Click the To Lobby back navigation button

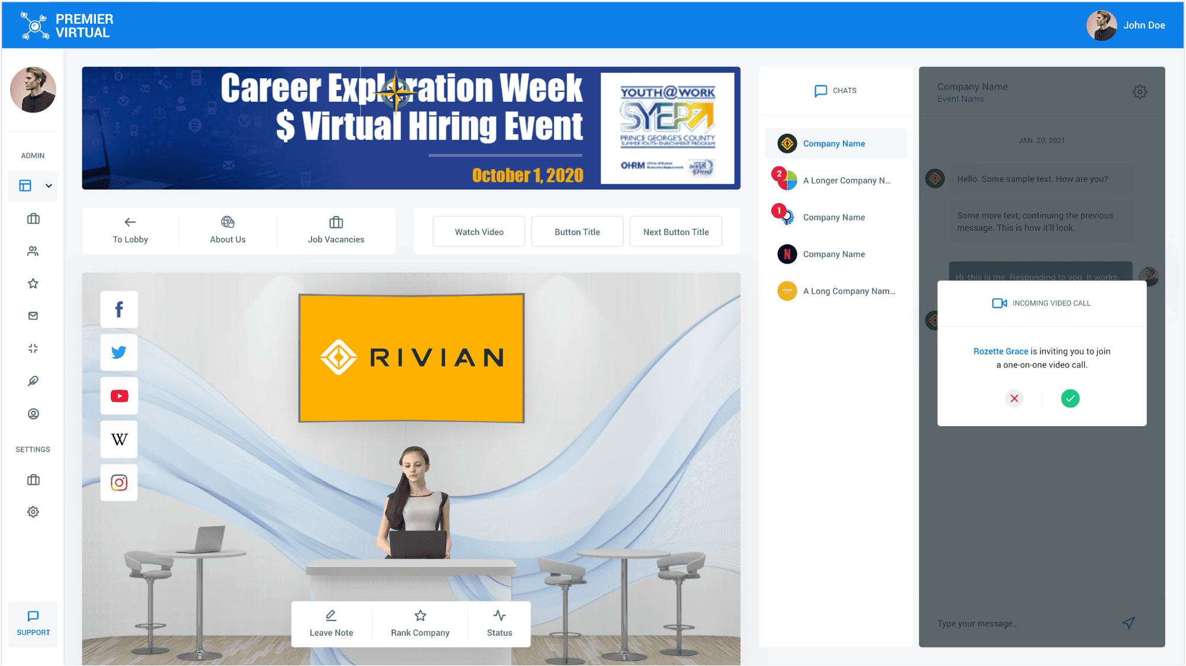pyautogui.click(x=131, y=231)
